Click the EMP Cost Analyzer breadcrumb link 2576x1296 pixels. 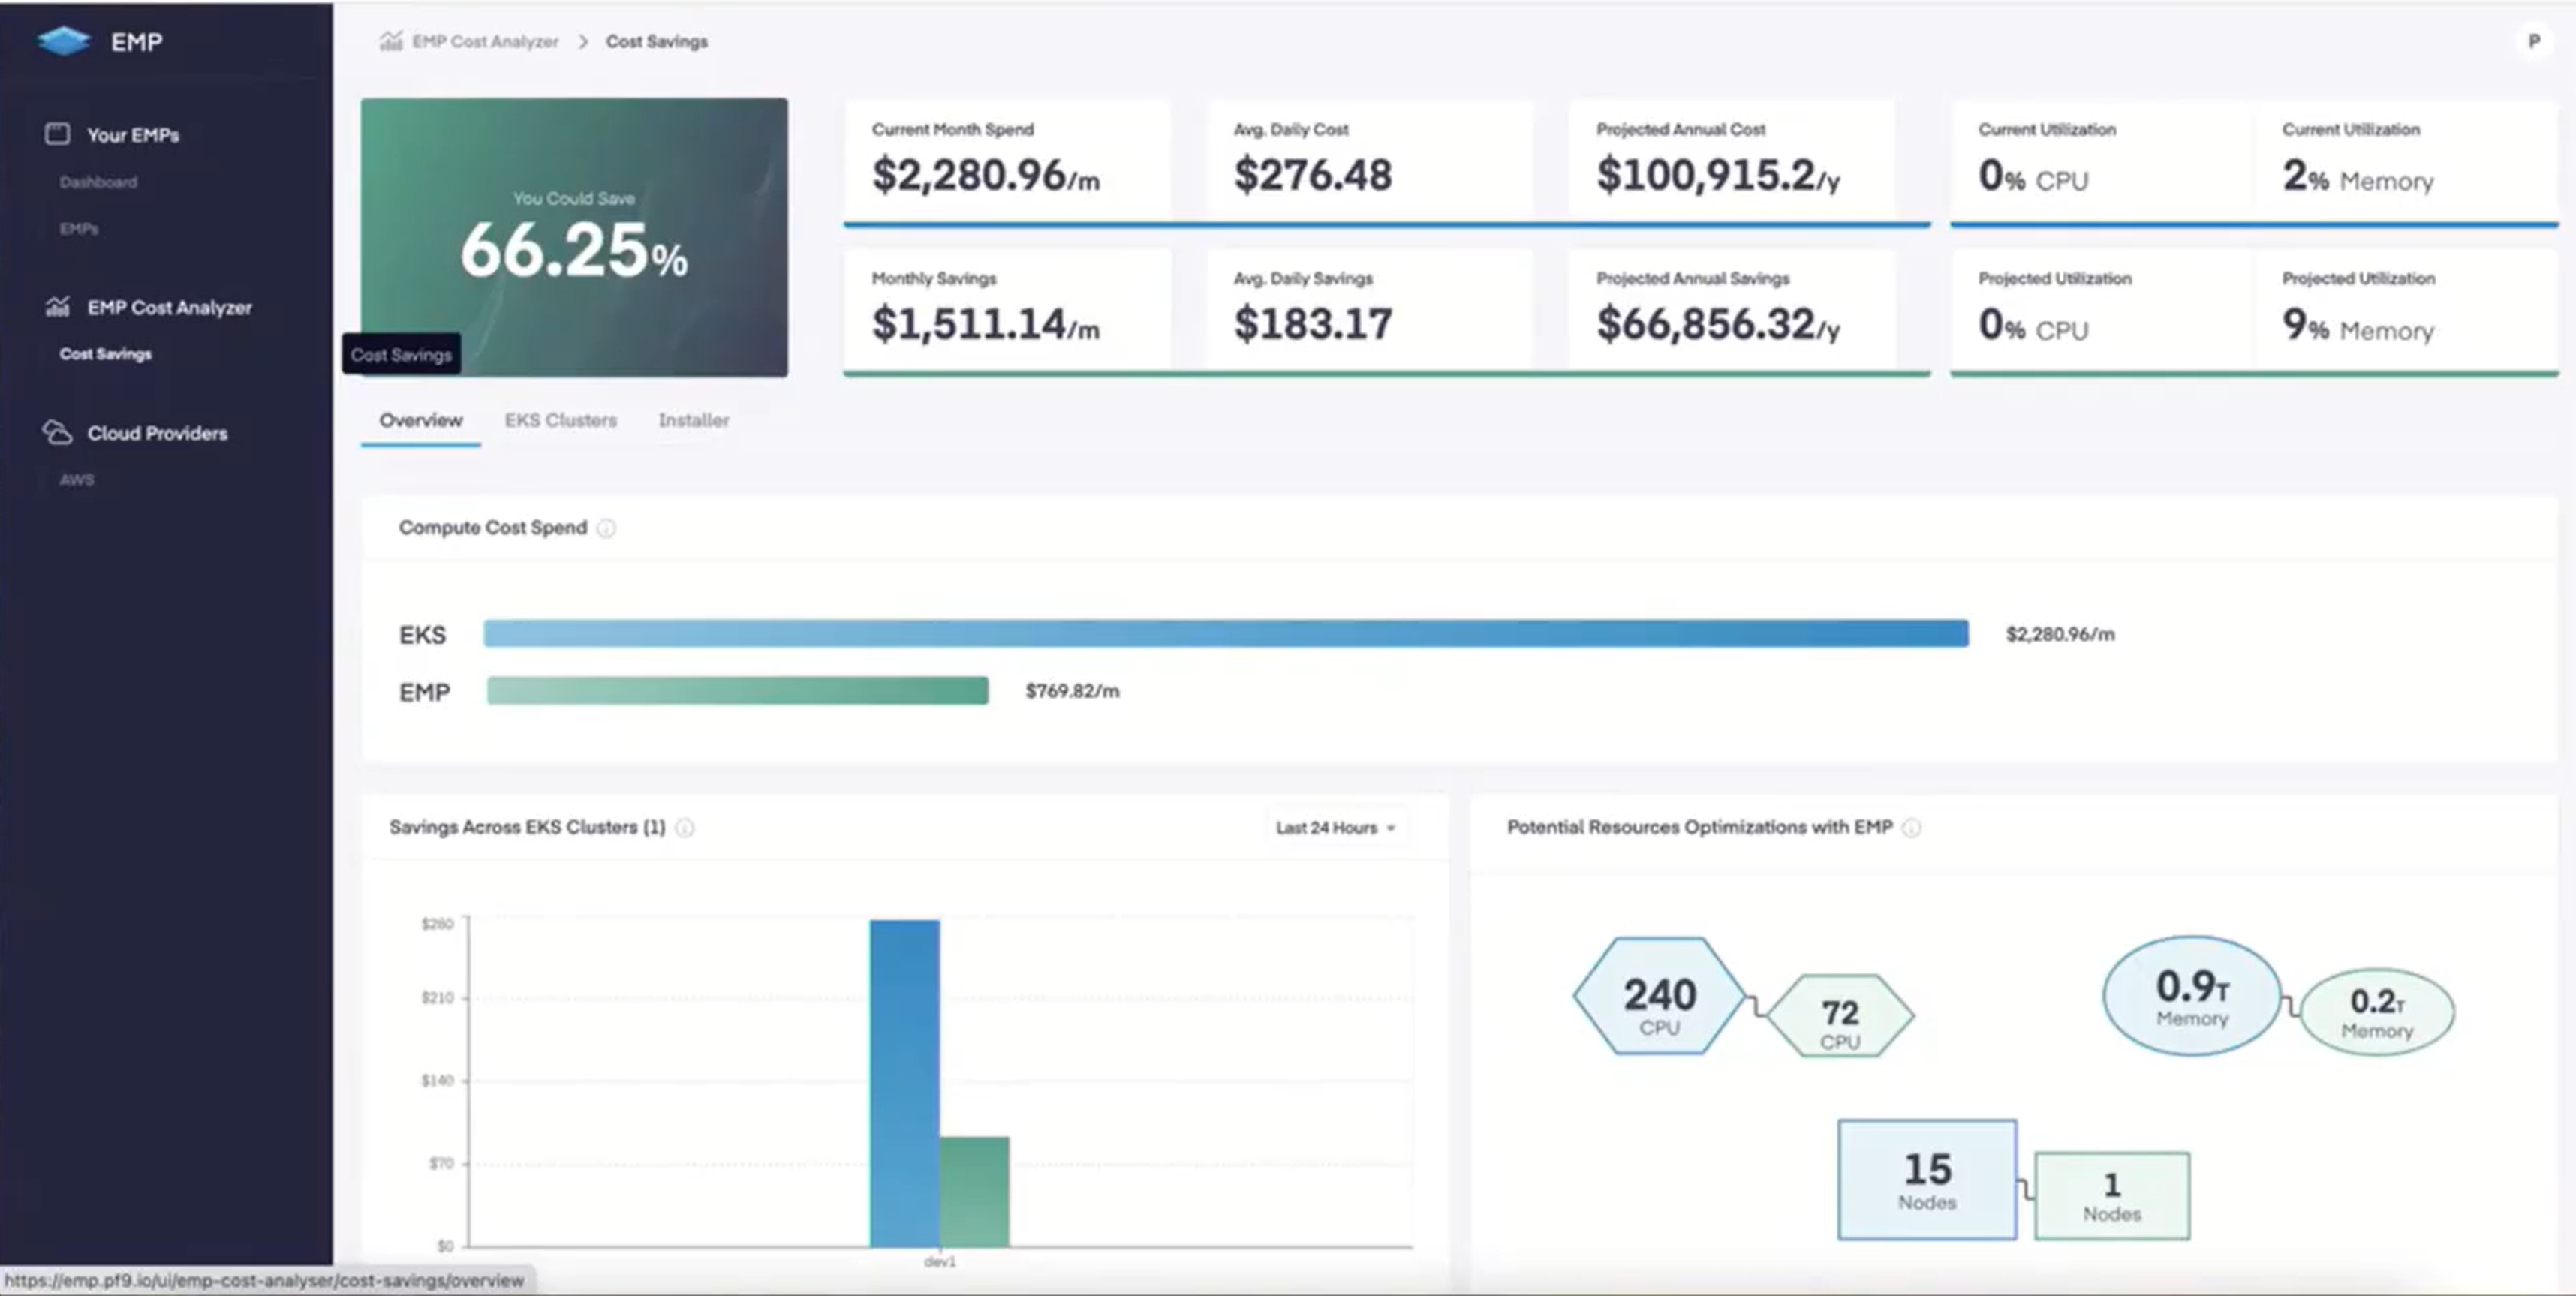tap(485, 41)
